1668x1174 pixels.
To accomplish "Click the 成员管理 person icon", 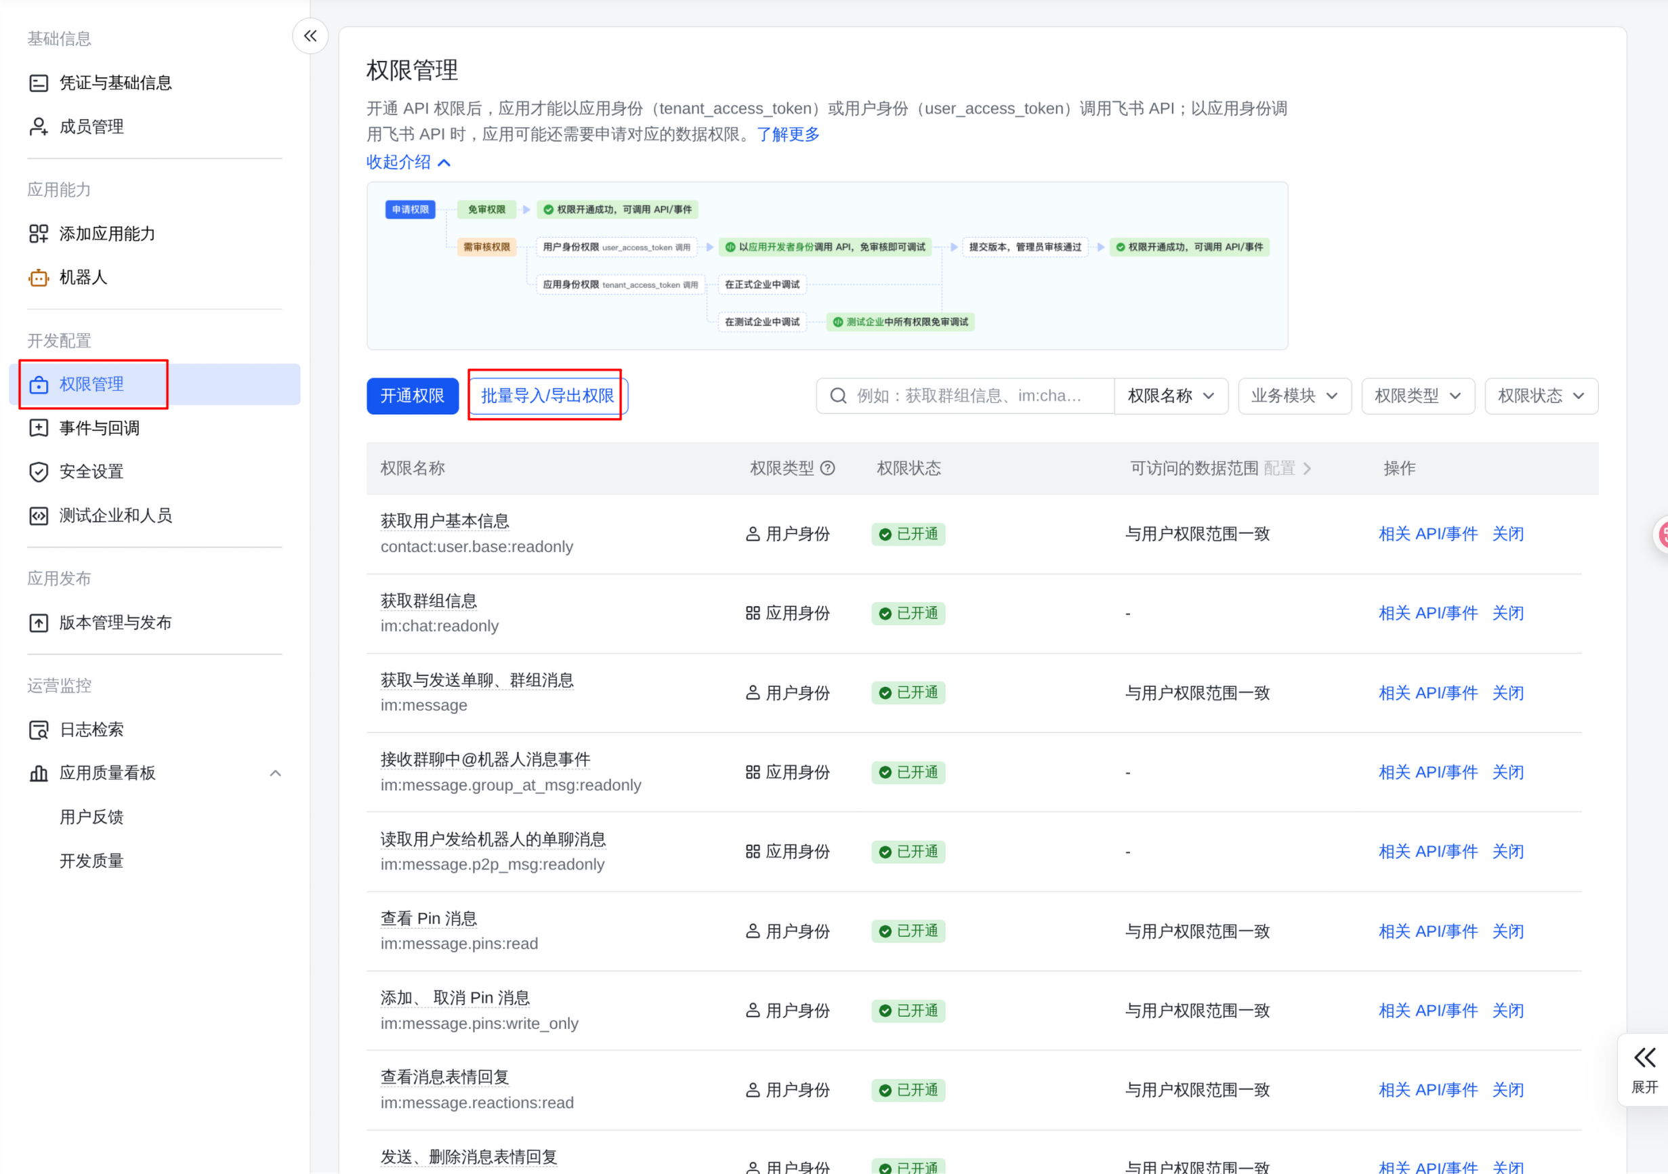I will point(39,127).
